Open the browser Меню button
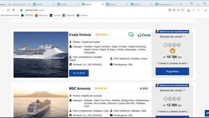 coord(3,4)
